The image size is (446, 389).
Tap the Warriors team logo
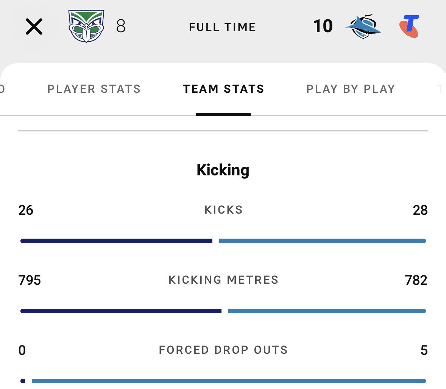click(86, 26)
